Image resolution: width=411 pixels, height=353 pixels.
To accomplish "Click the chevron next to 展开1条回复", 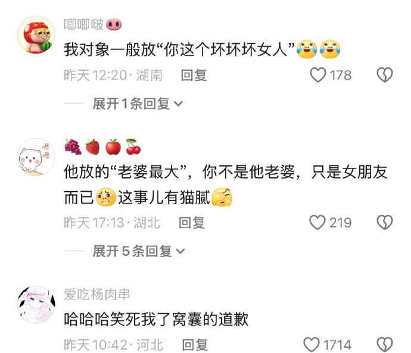I will [x=179, y=104].
